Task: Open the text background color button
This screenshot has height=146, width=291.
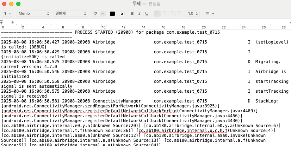Action: (122, 14)
